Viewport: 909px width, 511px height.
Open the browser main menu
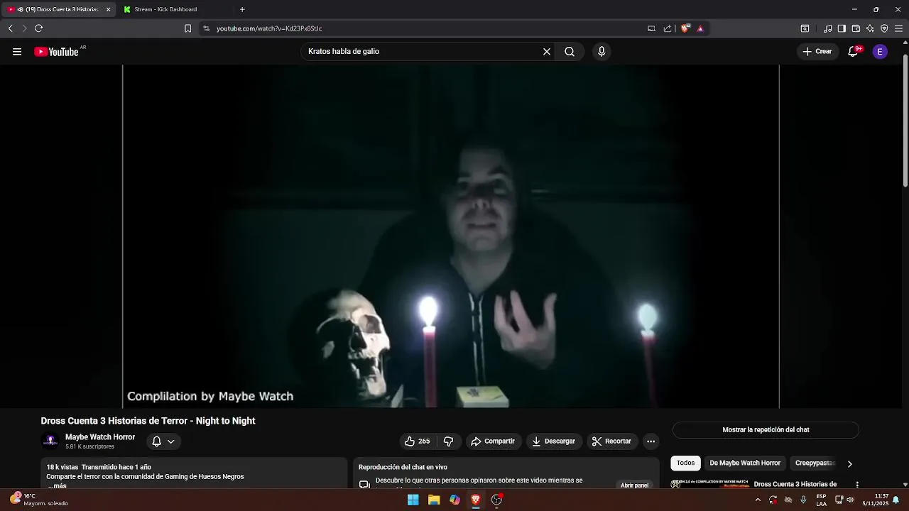898,28
